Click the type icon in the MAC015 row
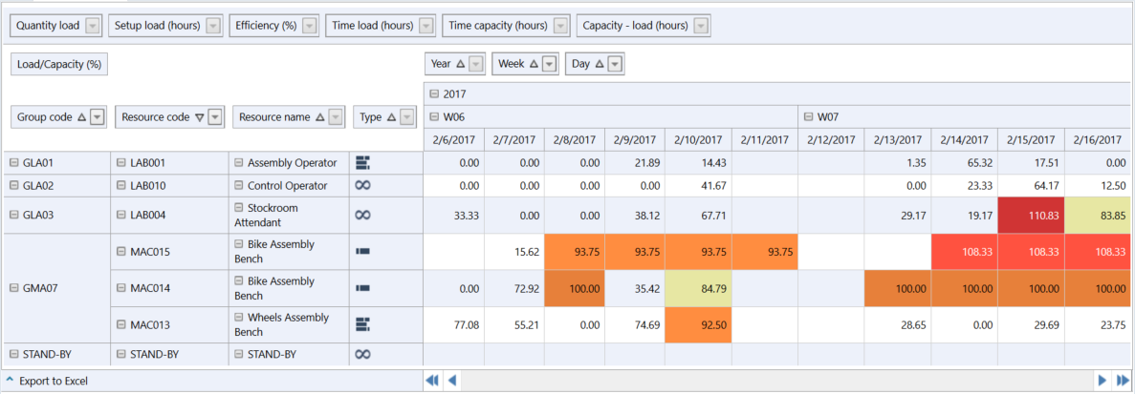Image resolution: width=1135 pixels, height=394 pixels. point(362,251)
